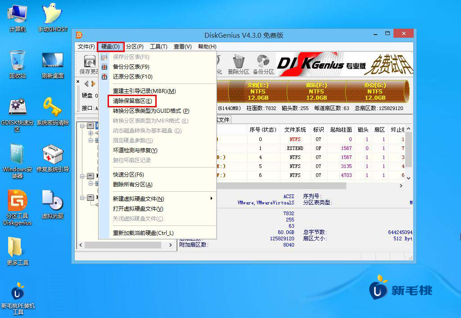Open the 计算机 desktop icon
The height and width of the screenshot is (318, 461).
[18, 18]
